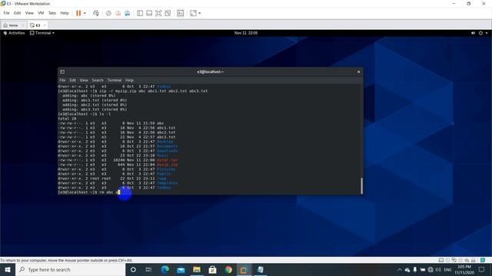The image size is (492, 276).
Task: Expand the stretch guest dropdown arrow
Action: pyautogui.click(x=200, y=13)
